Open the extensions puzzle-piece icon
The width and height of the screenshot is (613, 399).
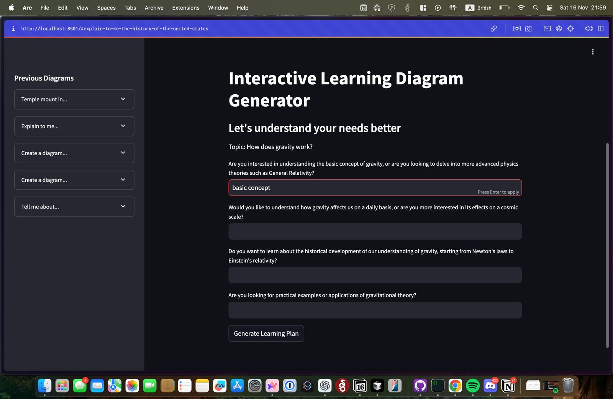coord(589,29)
